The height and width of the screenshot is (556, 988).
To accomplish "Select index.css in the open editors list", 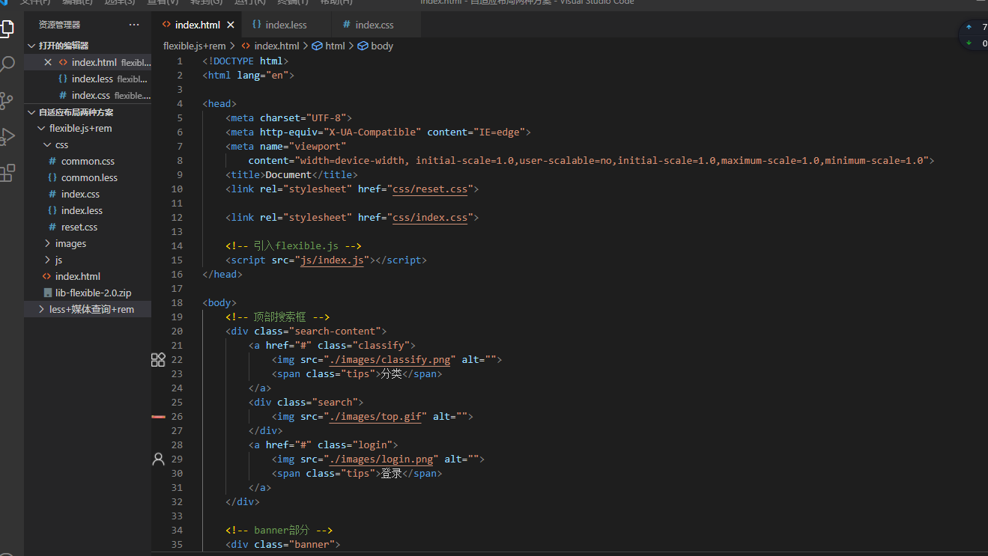I will click(88, 95).
